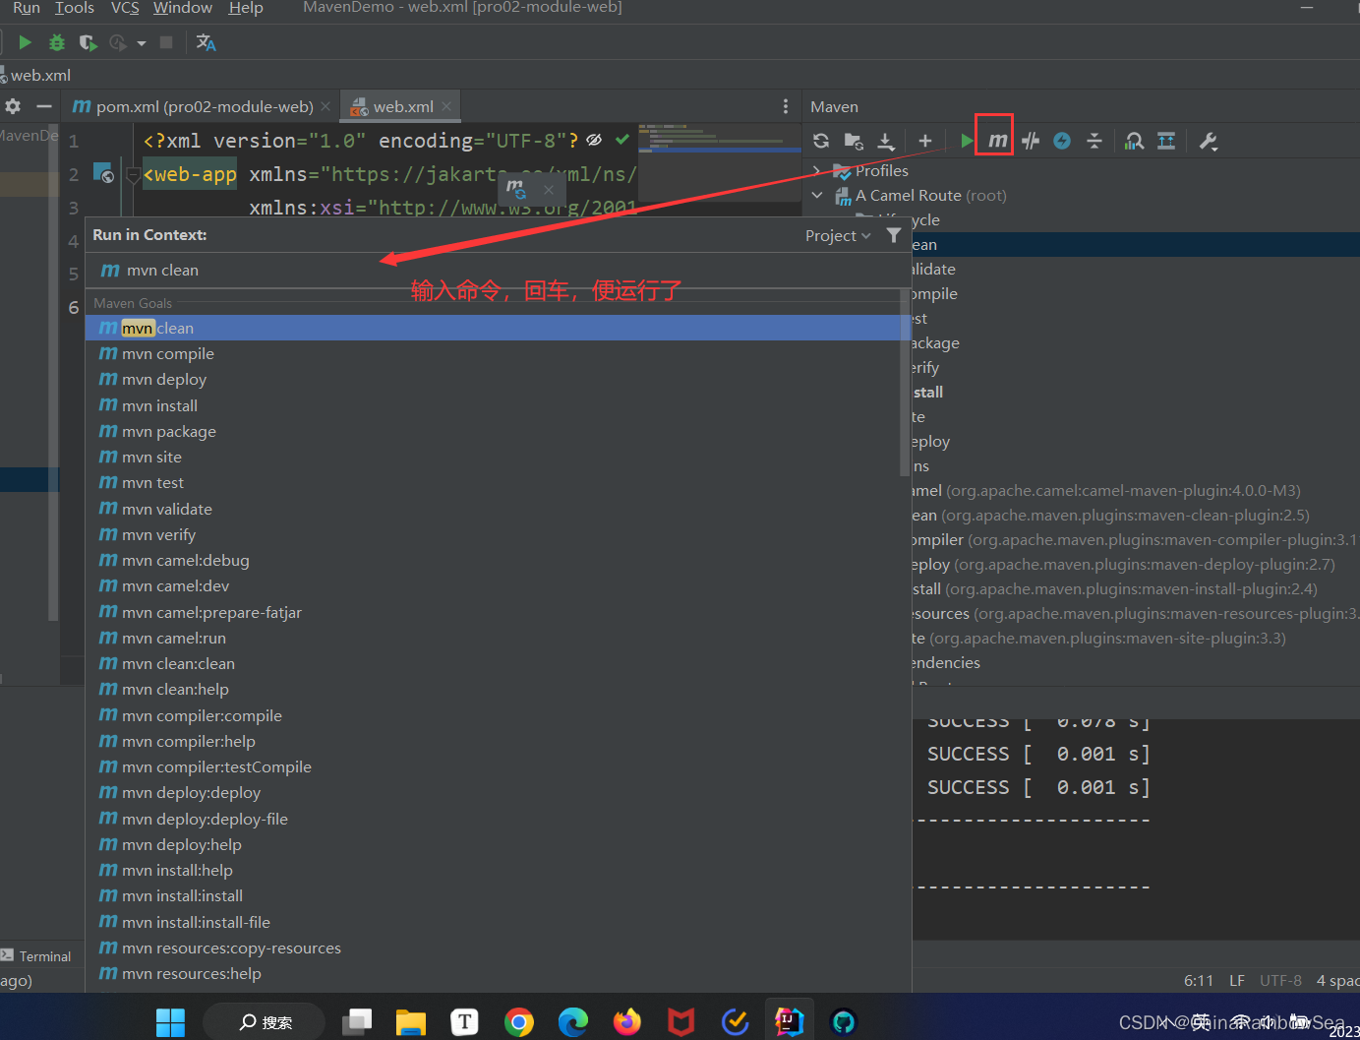Fold the web-app tag on line 2
The image size is (1360, 1040).
pos(136,174)
